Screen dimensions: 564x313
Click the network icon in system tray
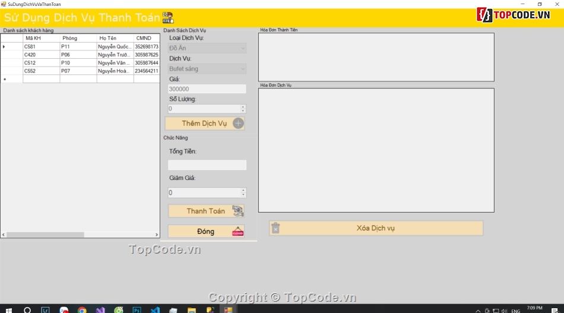[x=496, y=311]
